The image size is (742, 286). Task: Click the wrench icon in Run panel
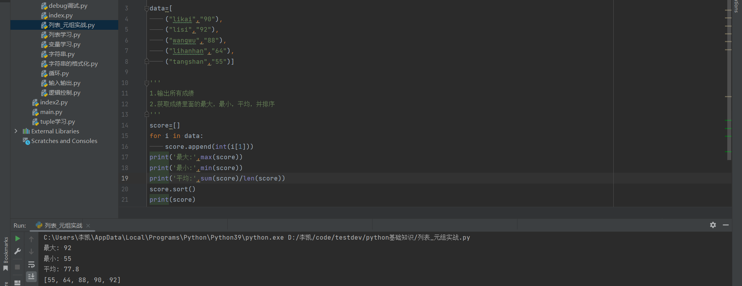tap(17, 252)
